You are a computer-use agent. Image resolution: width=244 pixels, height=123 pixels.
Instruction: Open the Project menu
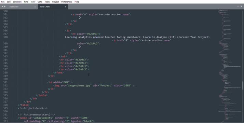55,2
